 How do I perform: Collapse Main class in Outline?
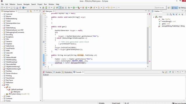(x=154, y=17)
